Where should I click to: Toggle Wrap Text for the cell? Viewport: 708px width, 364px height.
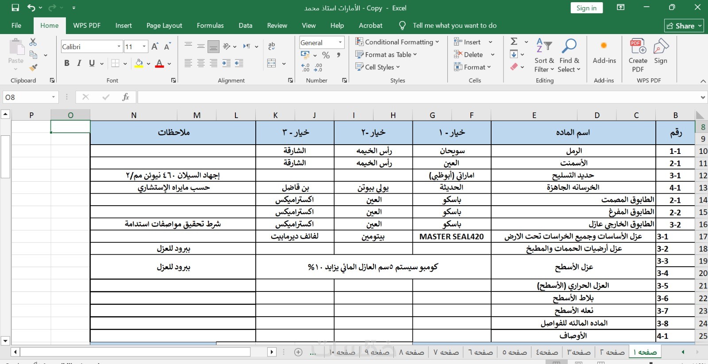272,46
